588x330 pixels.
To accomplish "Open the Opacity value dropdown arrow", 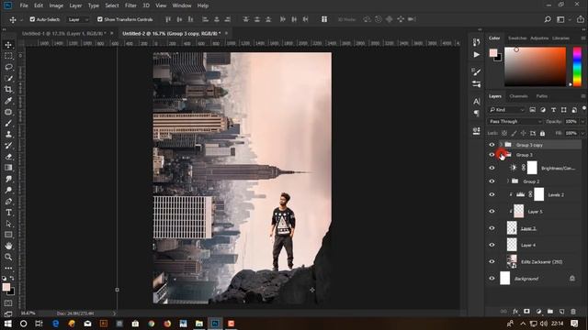I will pos(582,121).
